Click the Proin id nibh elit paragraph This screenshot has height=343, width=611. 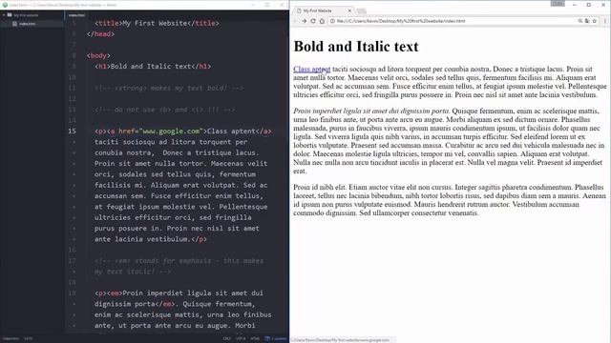[x=450, y=200]
